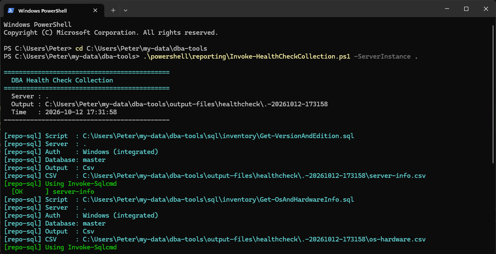Click the os-hardware.csv output path
Viewport: 496px width, 254px height.
(254, 239)
